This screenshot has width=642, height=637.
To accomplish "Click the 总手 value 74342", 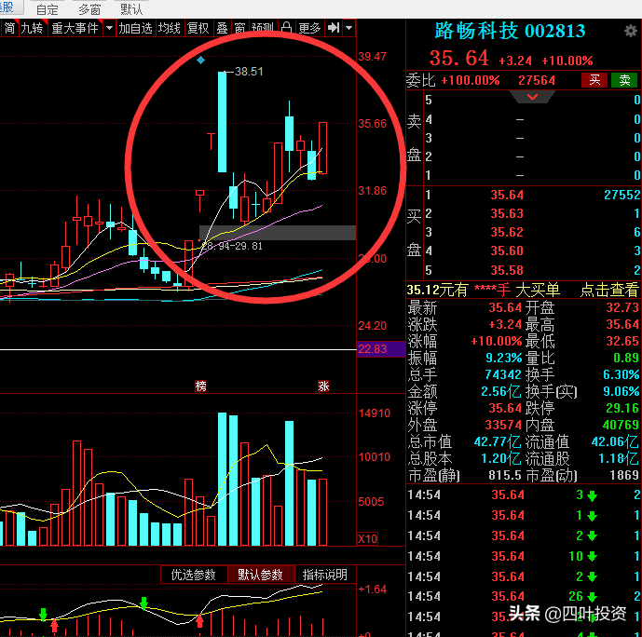I will tap(503, 374).
